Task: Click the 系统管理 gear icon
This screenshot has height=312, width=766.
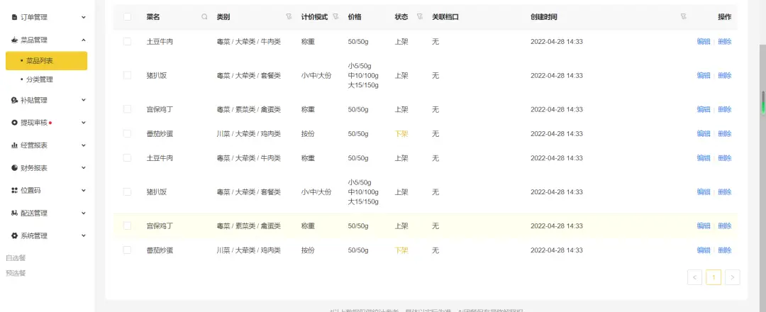Action: (x=14, y=236)
